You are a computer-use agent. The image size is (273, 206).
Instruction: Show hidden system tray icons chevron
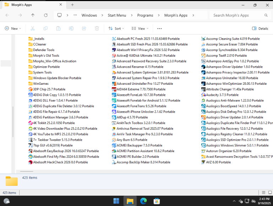point(234,201)
